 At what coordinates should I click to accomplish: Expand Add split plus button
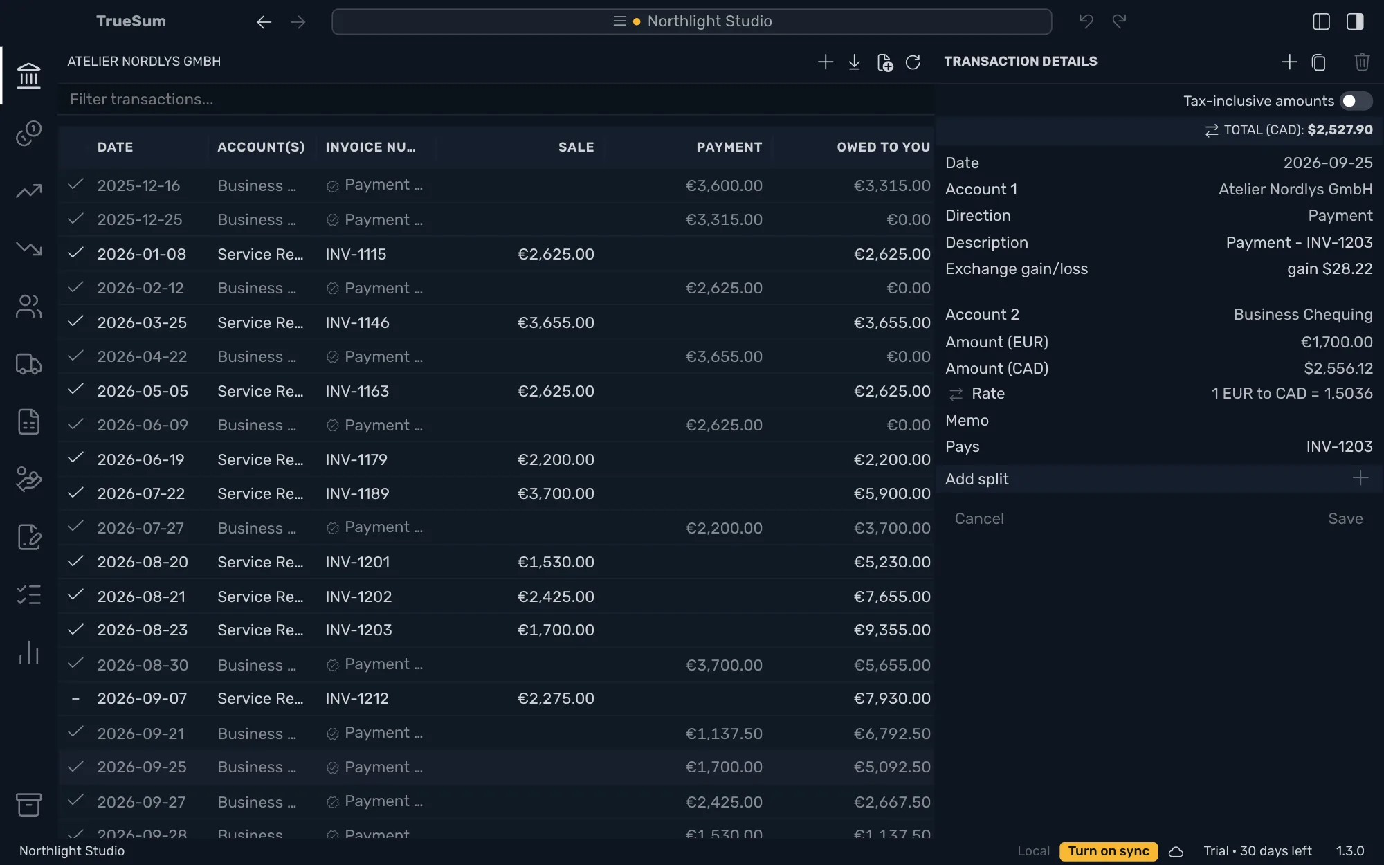(1360, 478)
